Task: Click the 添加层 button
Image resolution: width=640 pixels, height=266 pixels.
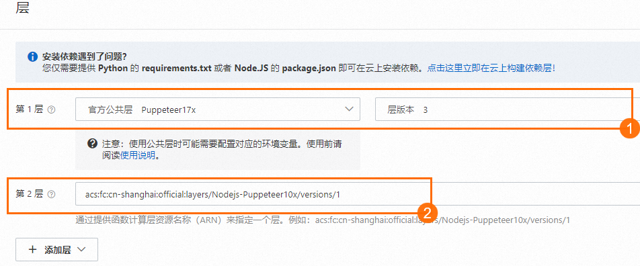Action: point(56,250)
